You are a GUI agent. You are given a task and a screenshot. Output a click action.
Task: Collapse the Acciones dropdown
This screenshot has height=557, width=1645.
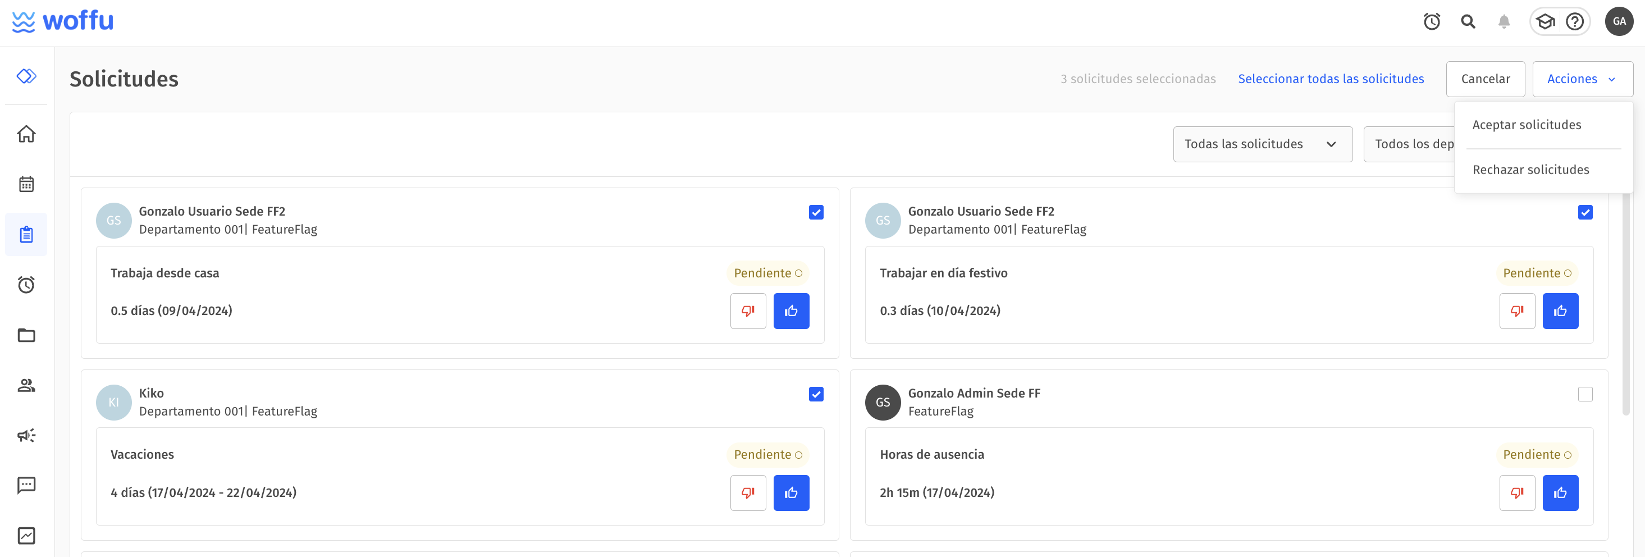(1583, 79)
